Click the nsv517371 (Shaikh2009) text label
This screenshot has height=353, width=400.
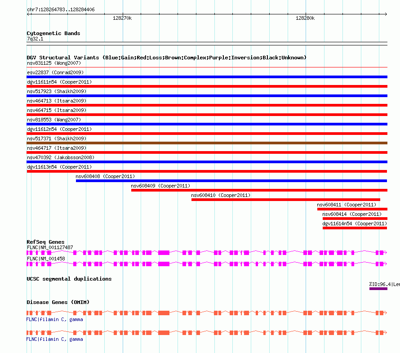click(57, 139)
